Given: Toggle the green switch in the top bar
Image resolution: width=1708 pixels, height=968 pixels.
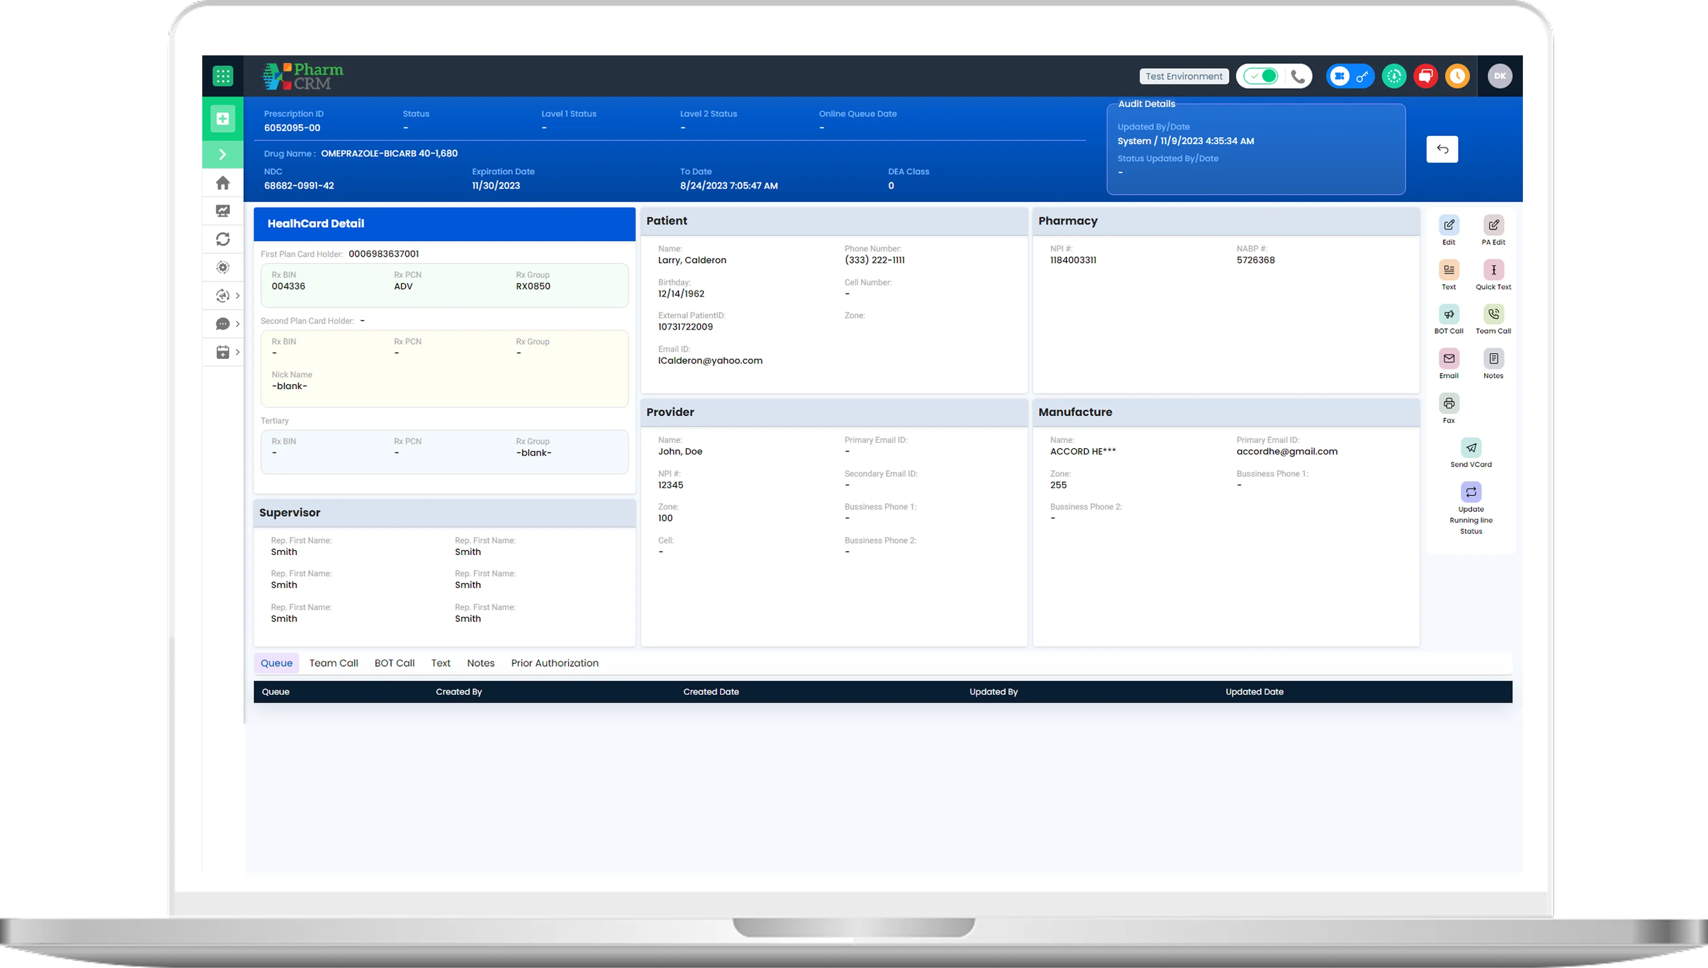Looking at the screenshot, I should pyautogui.click(x=1261, y=76).
